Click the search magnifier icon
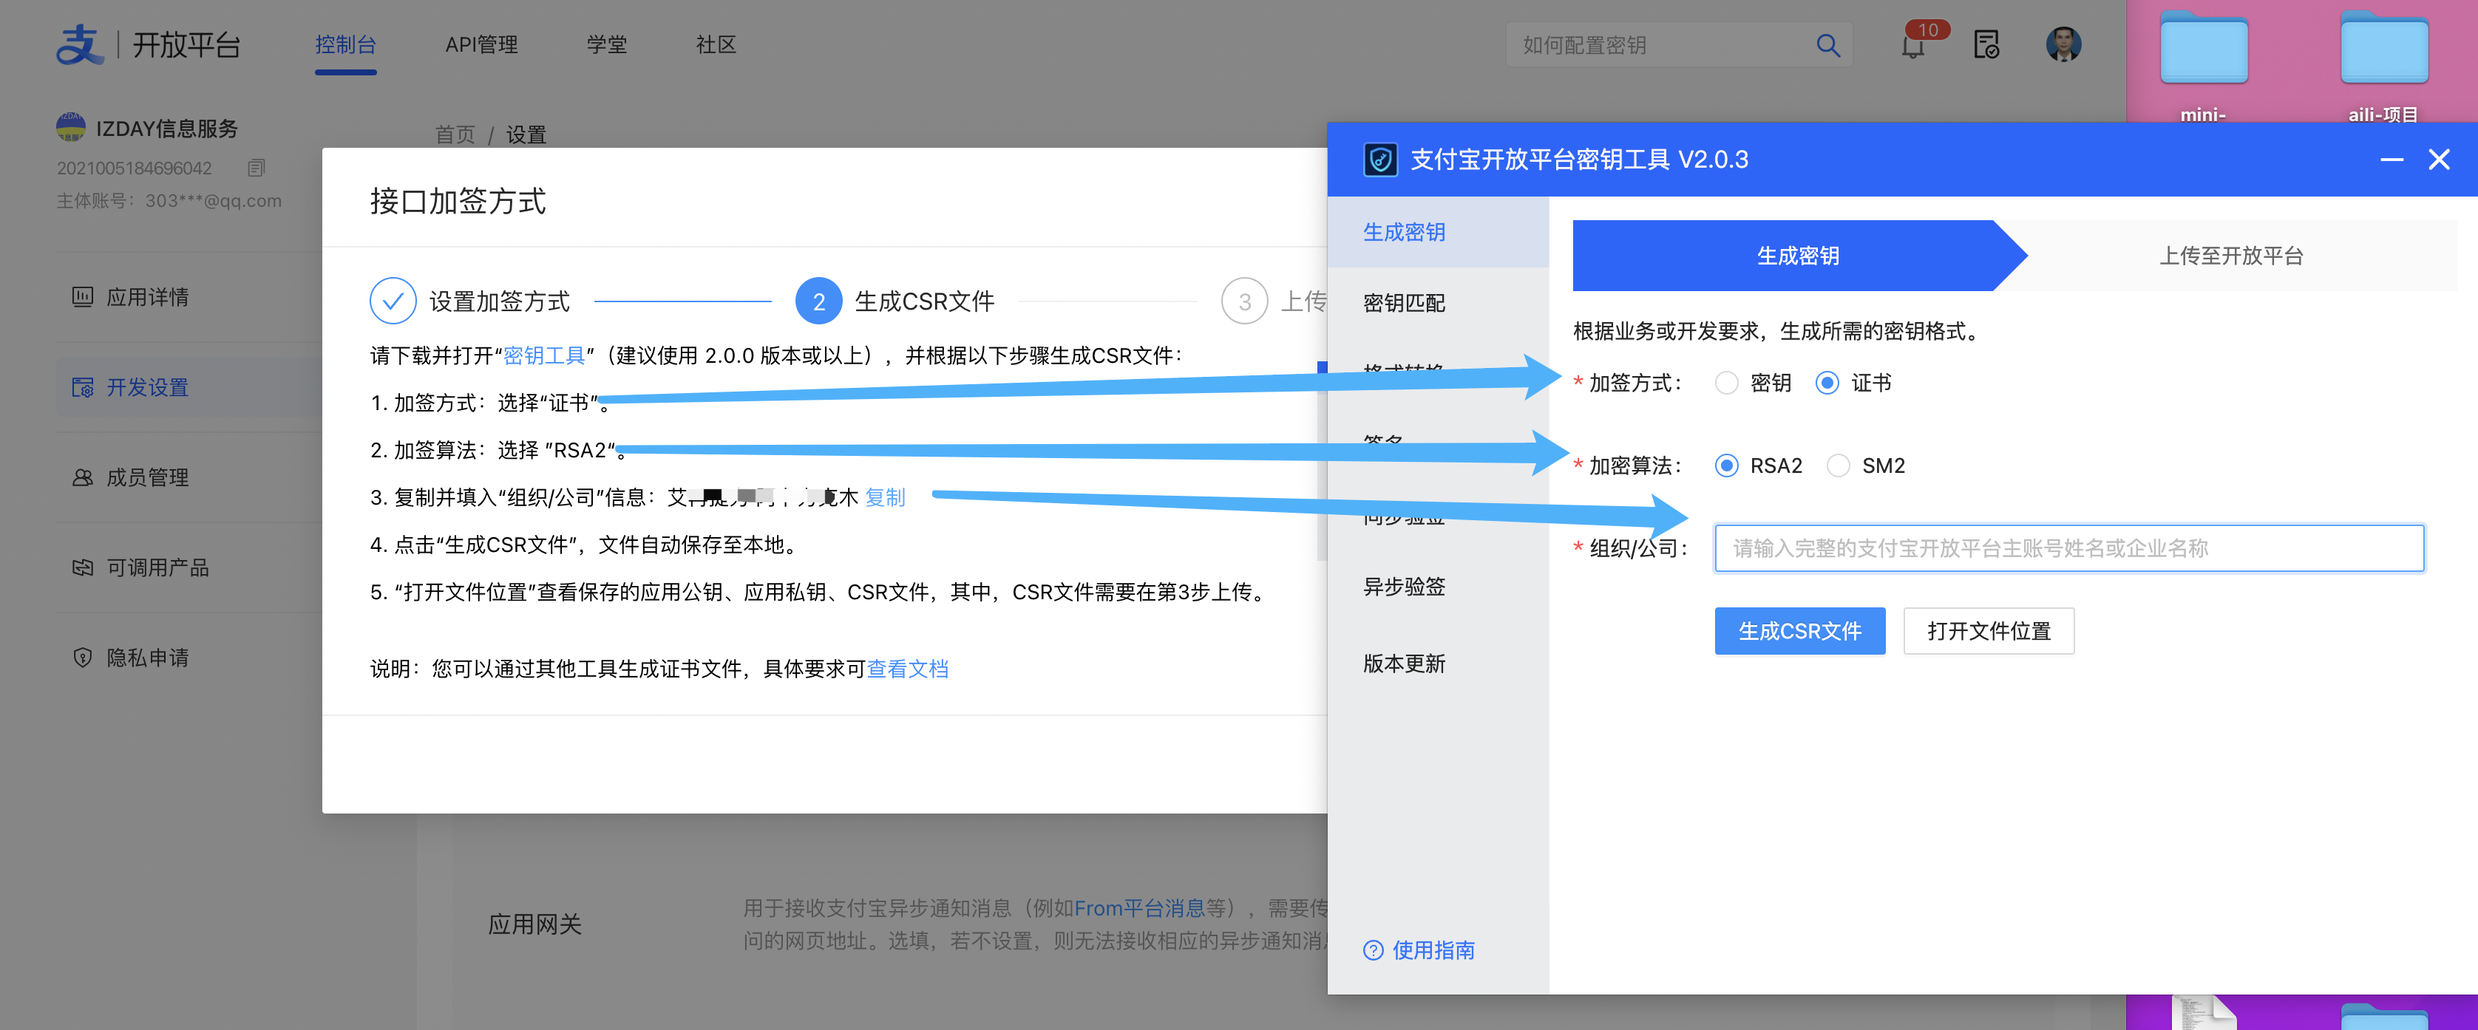 click(x=1827, y=45)
